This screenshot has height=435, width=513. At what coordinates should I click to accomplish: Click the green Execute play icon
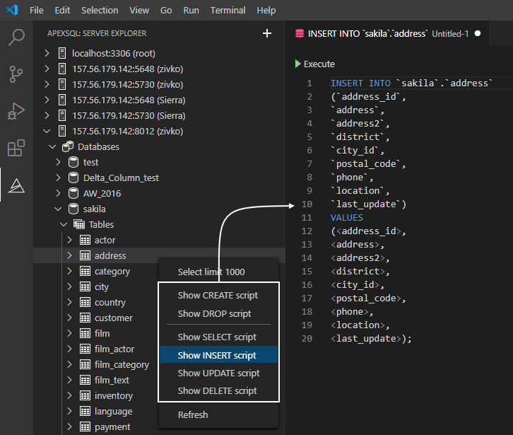click(x=297, y=64)
